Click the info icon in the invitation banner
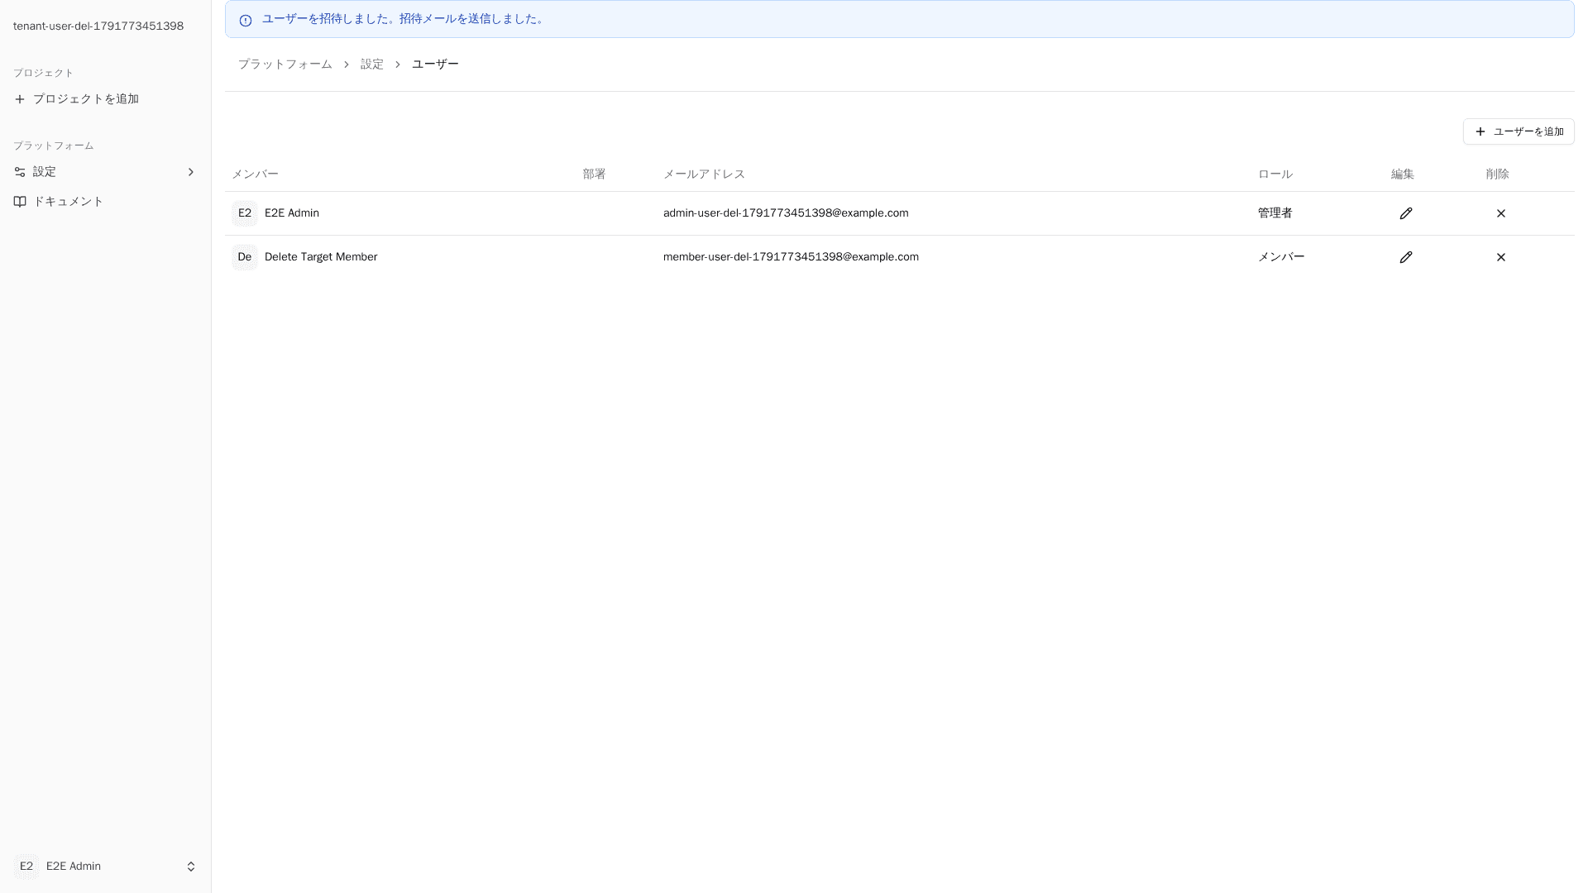Viewport: 1588px width, 893px height. (246, 20)
